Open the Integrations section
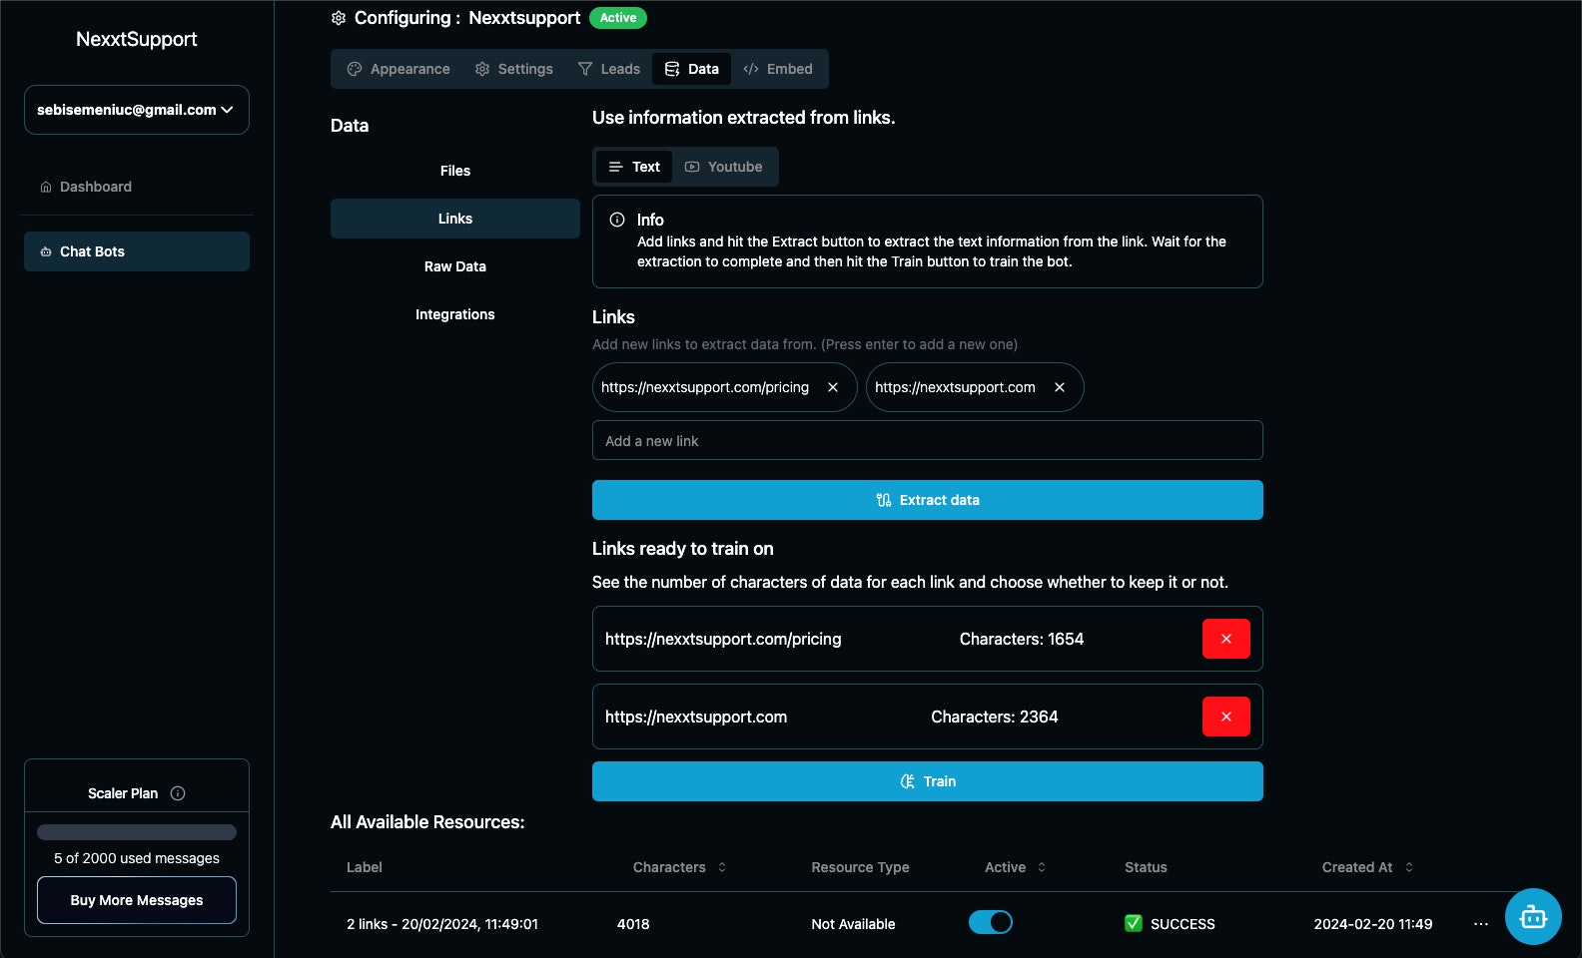 [x=455, y=314]
